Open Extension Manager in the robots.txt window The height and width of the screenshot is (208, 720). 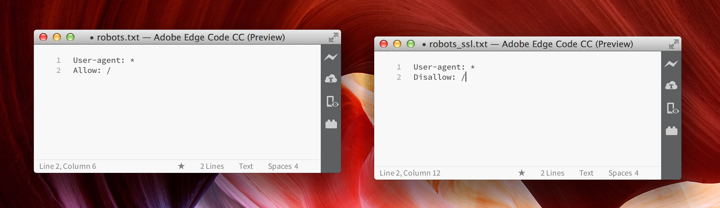tap(331, 124)
